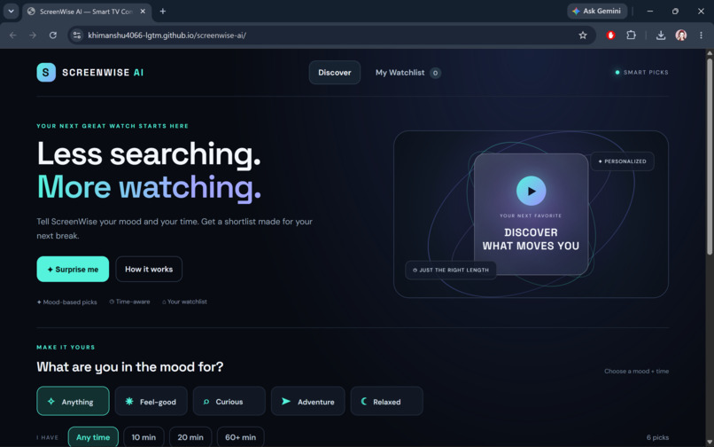The height and width of the screenshot is (447, 714).
Task: Select the Relaxed mood
Action: point(386,402)
